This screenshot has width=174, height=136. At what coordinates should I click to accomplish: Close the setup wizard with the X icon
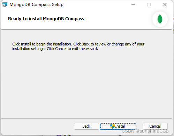(165, 5)
